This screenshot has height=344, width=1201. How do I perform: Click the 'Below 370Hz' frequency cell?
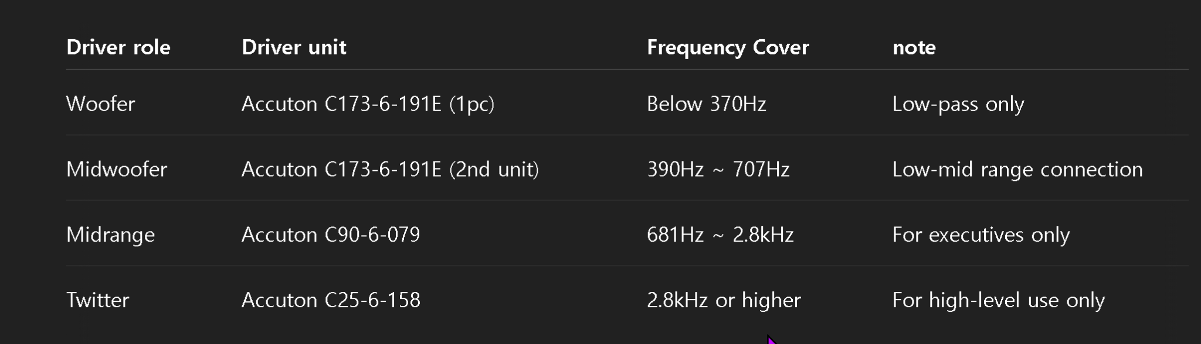tap(706, 104)
